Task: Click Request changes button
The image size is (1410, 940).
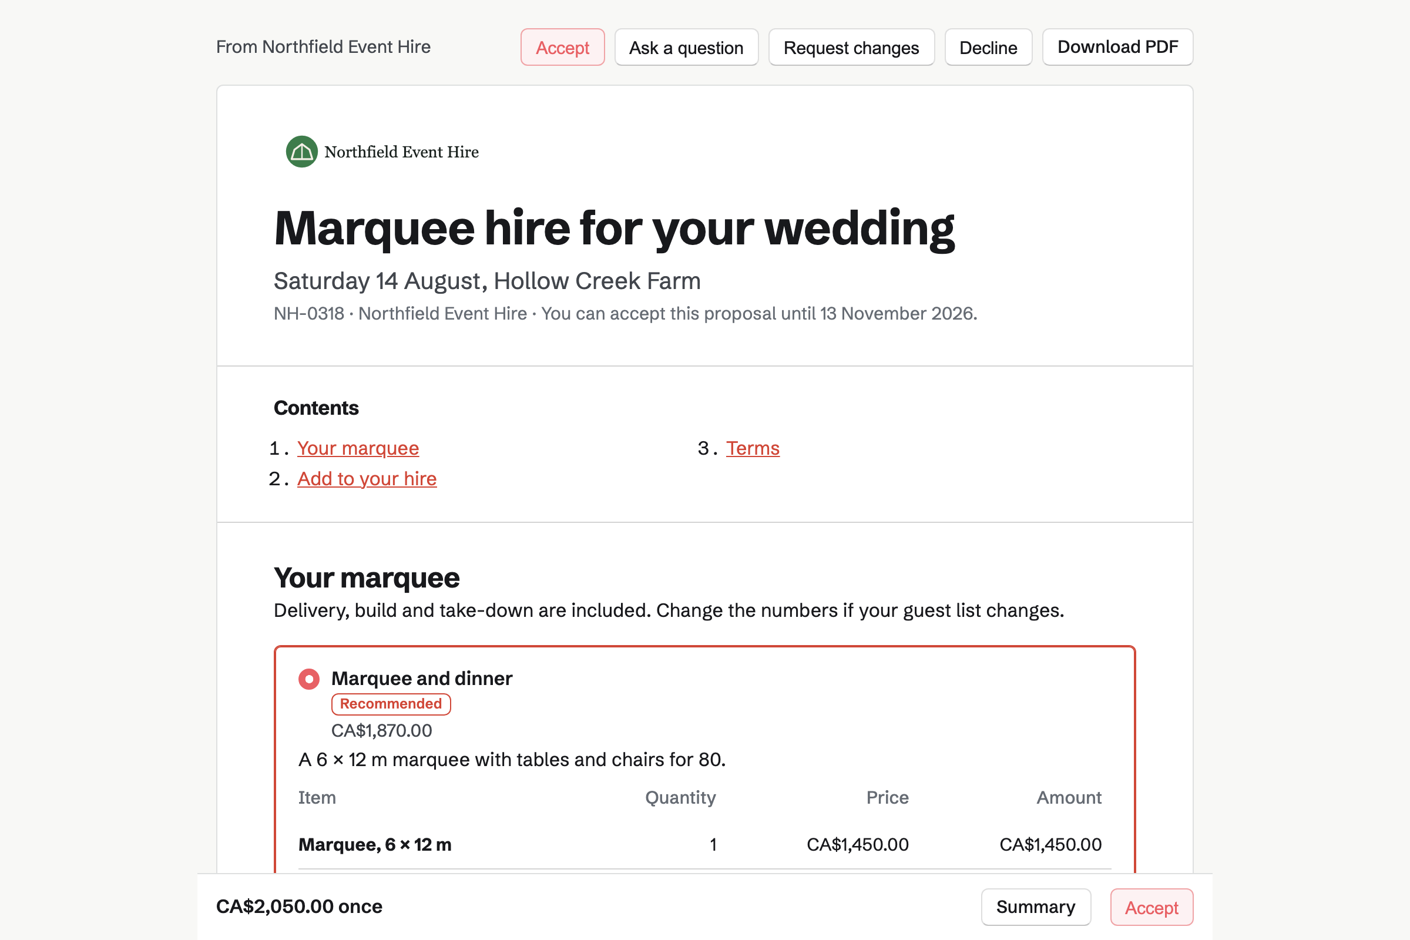Action: coord(851,48)
